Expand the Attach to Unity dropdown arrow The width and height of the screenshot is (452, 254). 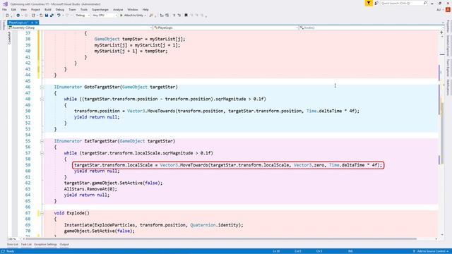[145, 16]
